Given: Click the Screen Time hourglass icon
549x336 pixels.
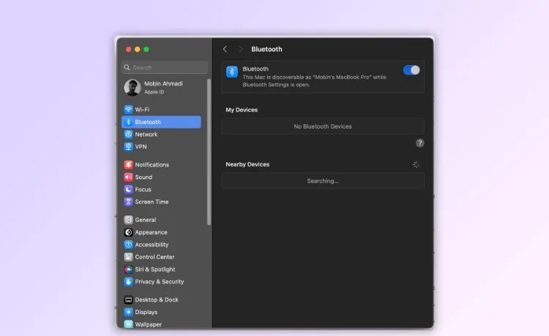Looking at the screenshot, I should [129, 202].
